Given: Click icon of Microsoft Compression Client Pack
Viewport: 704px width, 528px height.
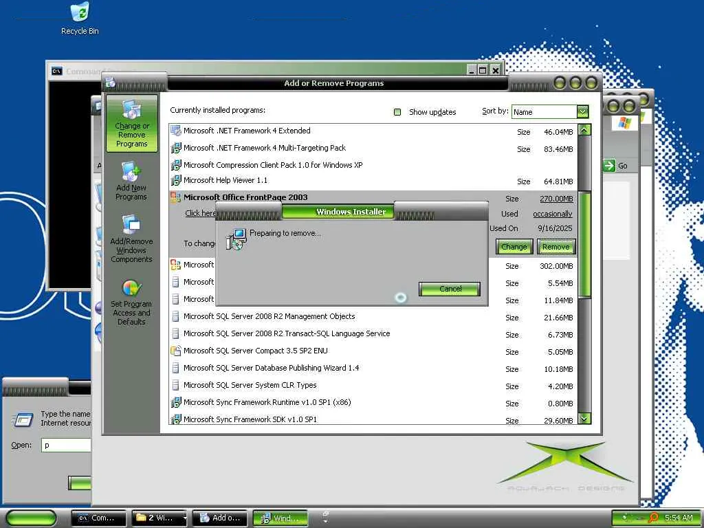Looking at the screenshot, I should (x=175, y=165).
